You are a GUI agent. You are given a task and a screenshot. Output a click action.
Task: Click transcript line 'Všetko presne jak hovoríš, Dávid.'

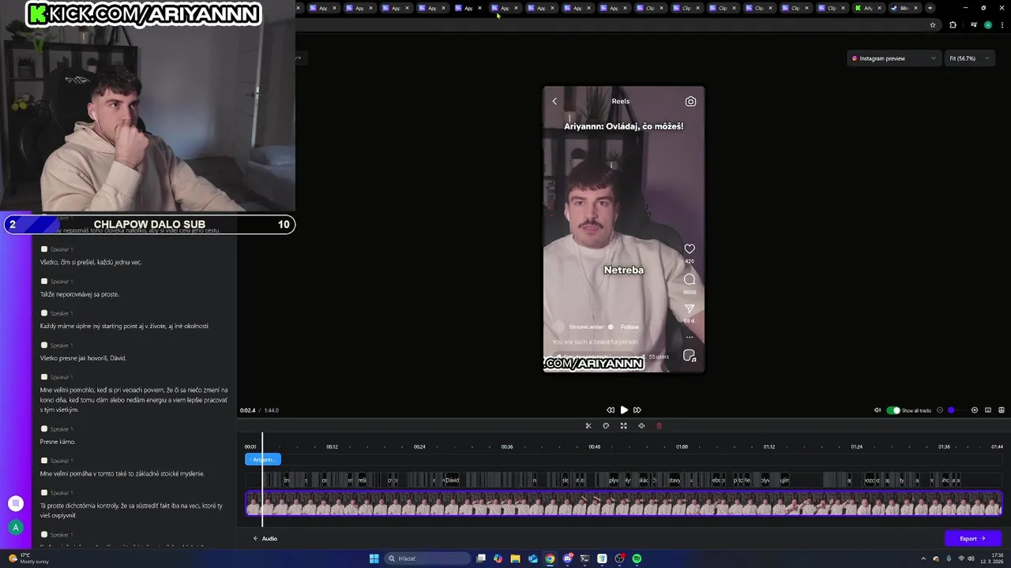[x=83, y=358]
